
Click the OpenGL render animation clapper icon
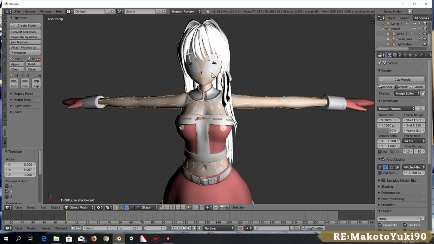[x=227, y=207]
